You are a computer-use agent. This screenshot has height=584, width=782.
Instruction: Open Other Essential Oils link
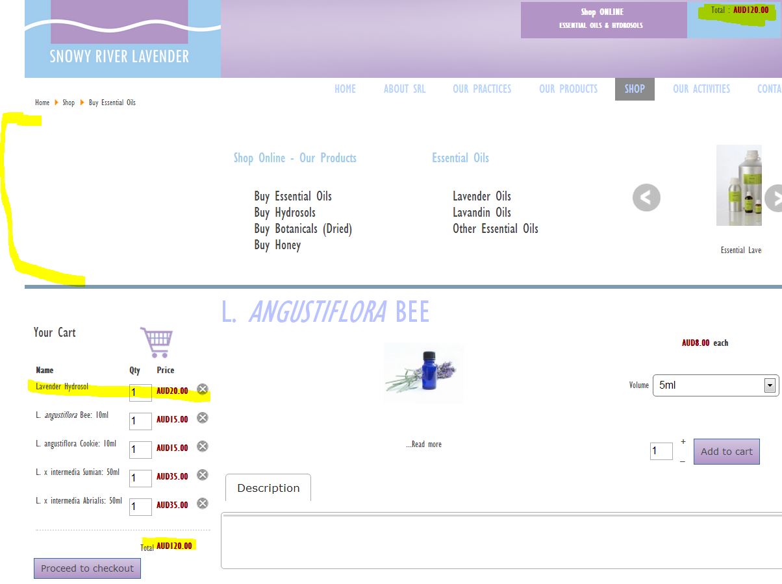[496, 228]
